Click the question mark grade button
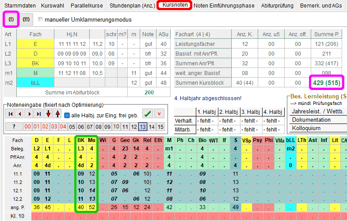 pos(14,127)
